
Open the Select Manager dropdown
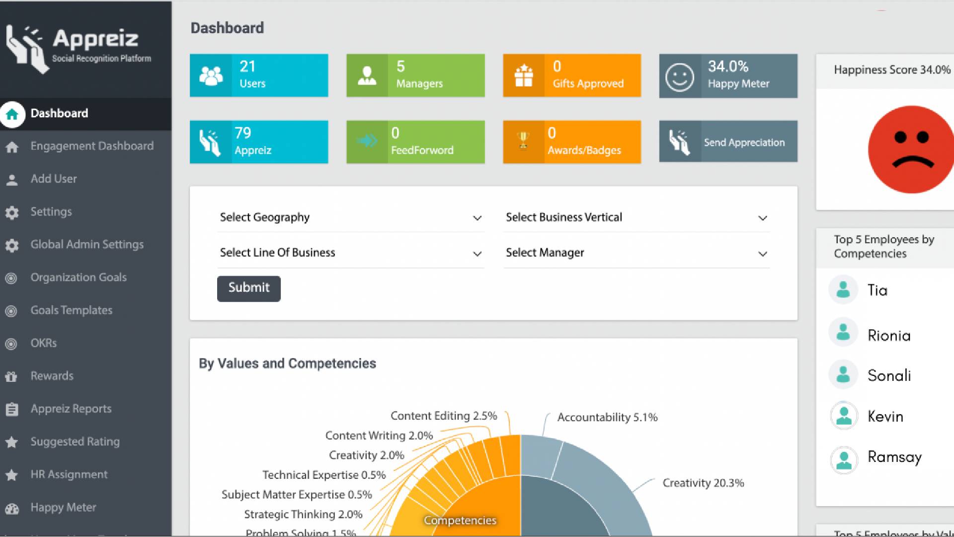pyautogui.click(x=637, y=253)
